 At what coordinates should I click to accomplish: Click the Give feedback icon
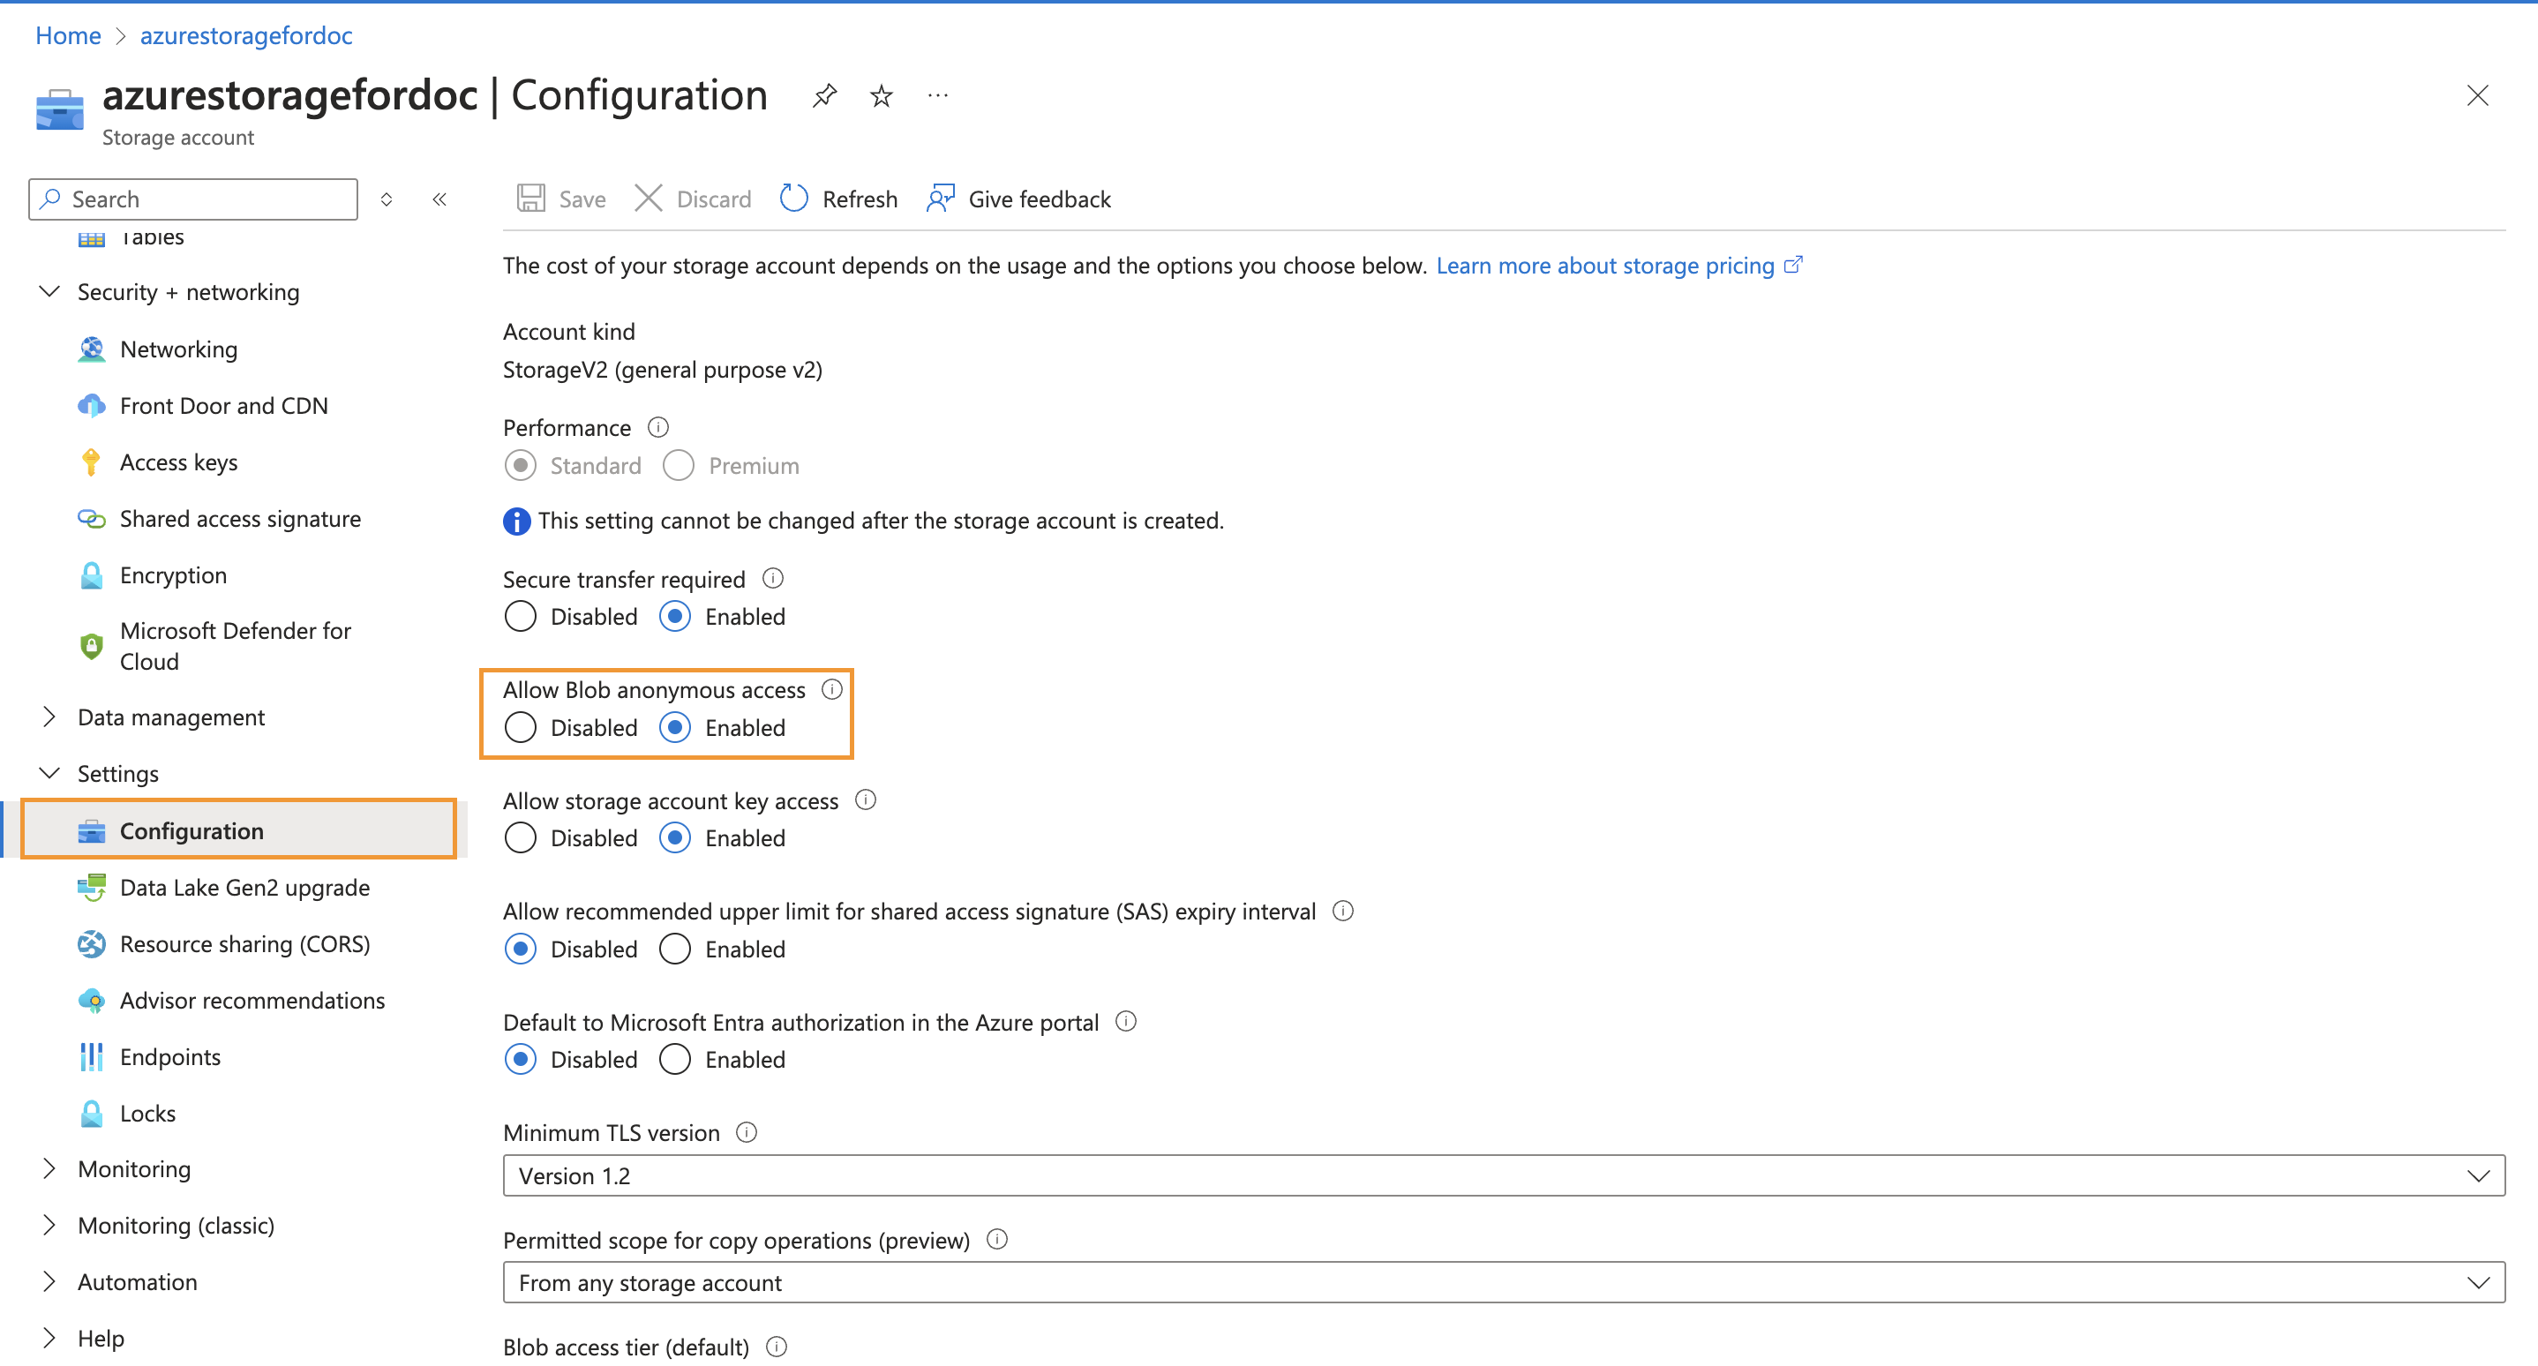[x=940, y=199]
